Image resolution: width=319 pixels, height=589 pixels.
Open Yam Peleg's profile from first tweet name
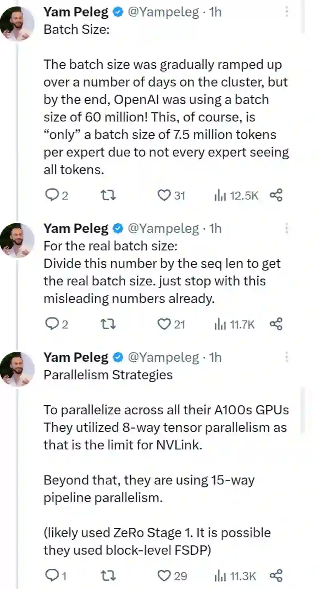(76, 12)
